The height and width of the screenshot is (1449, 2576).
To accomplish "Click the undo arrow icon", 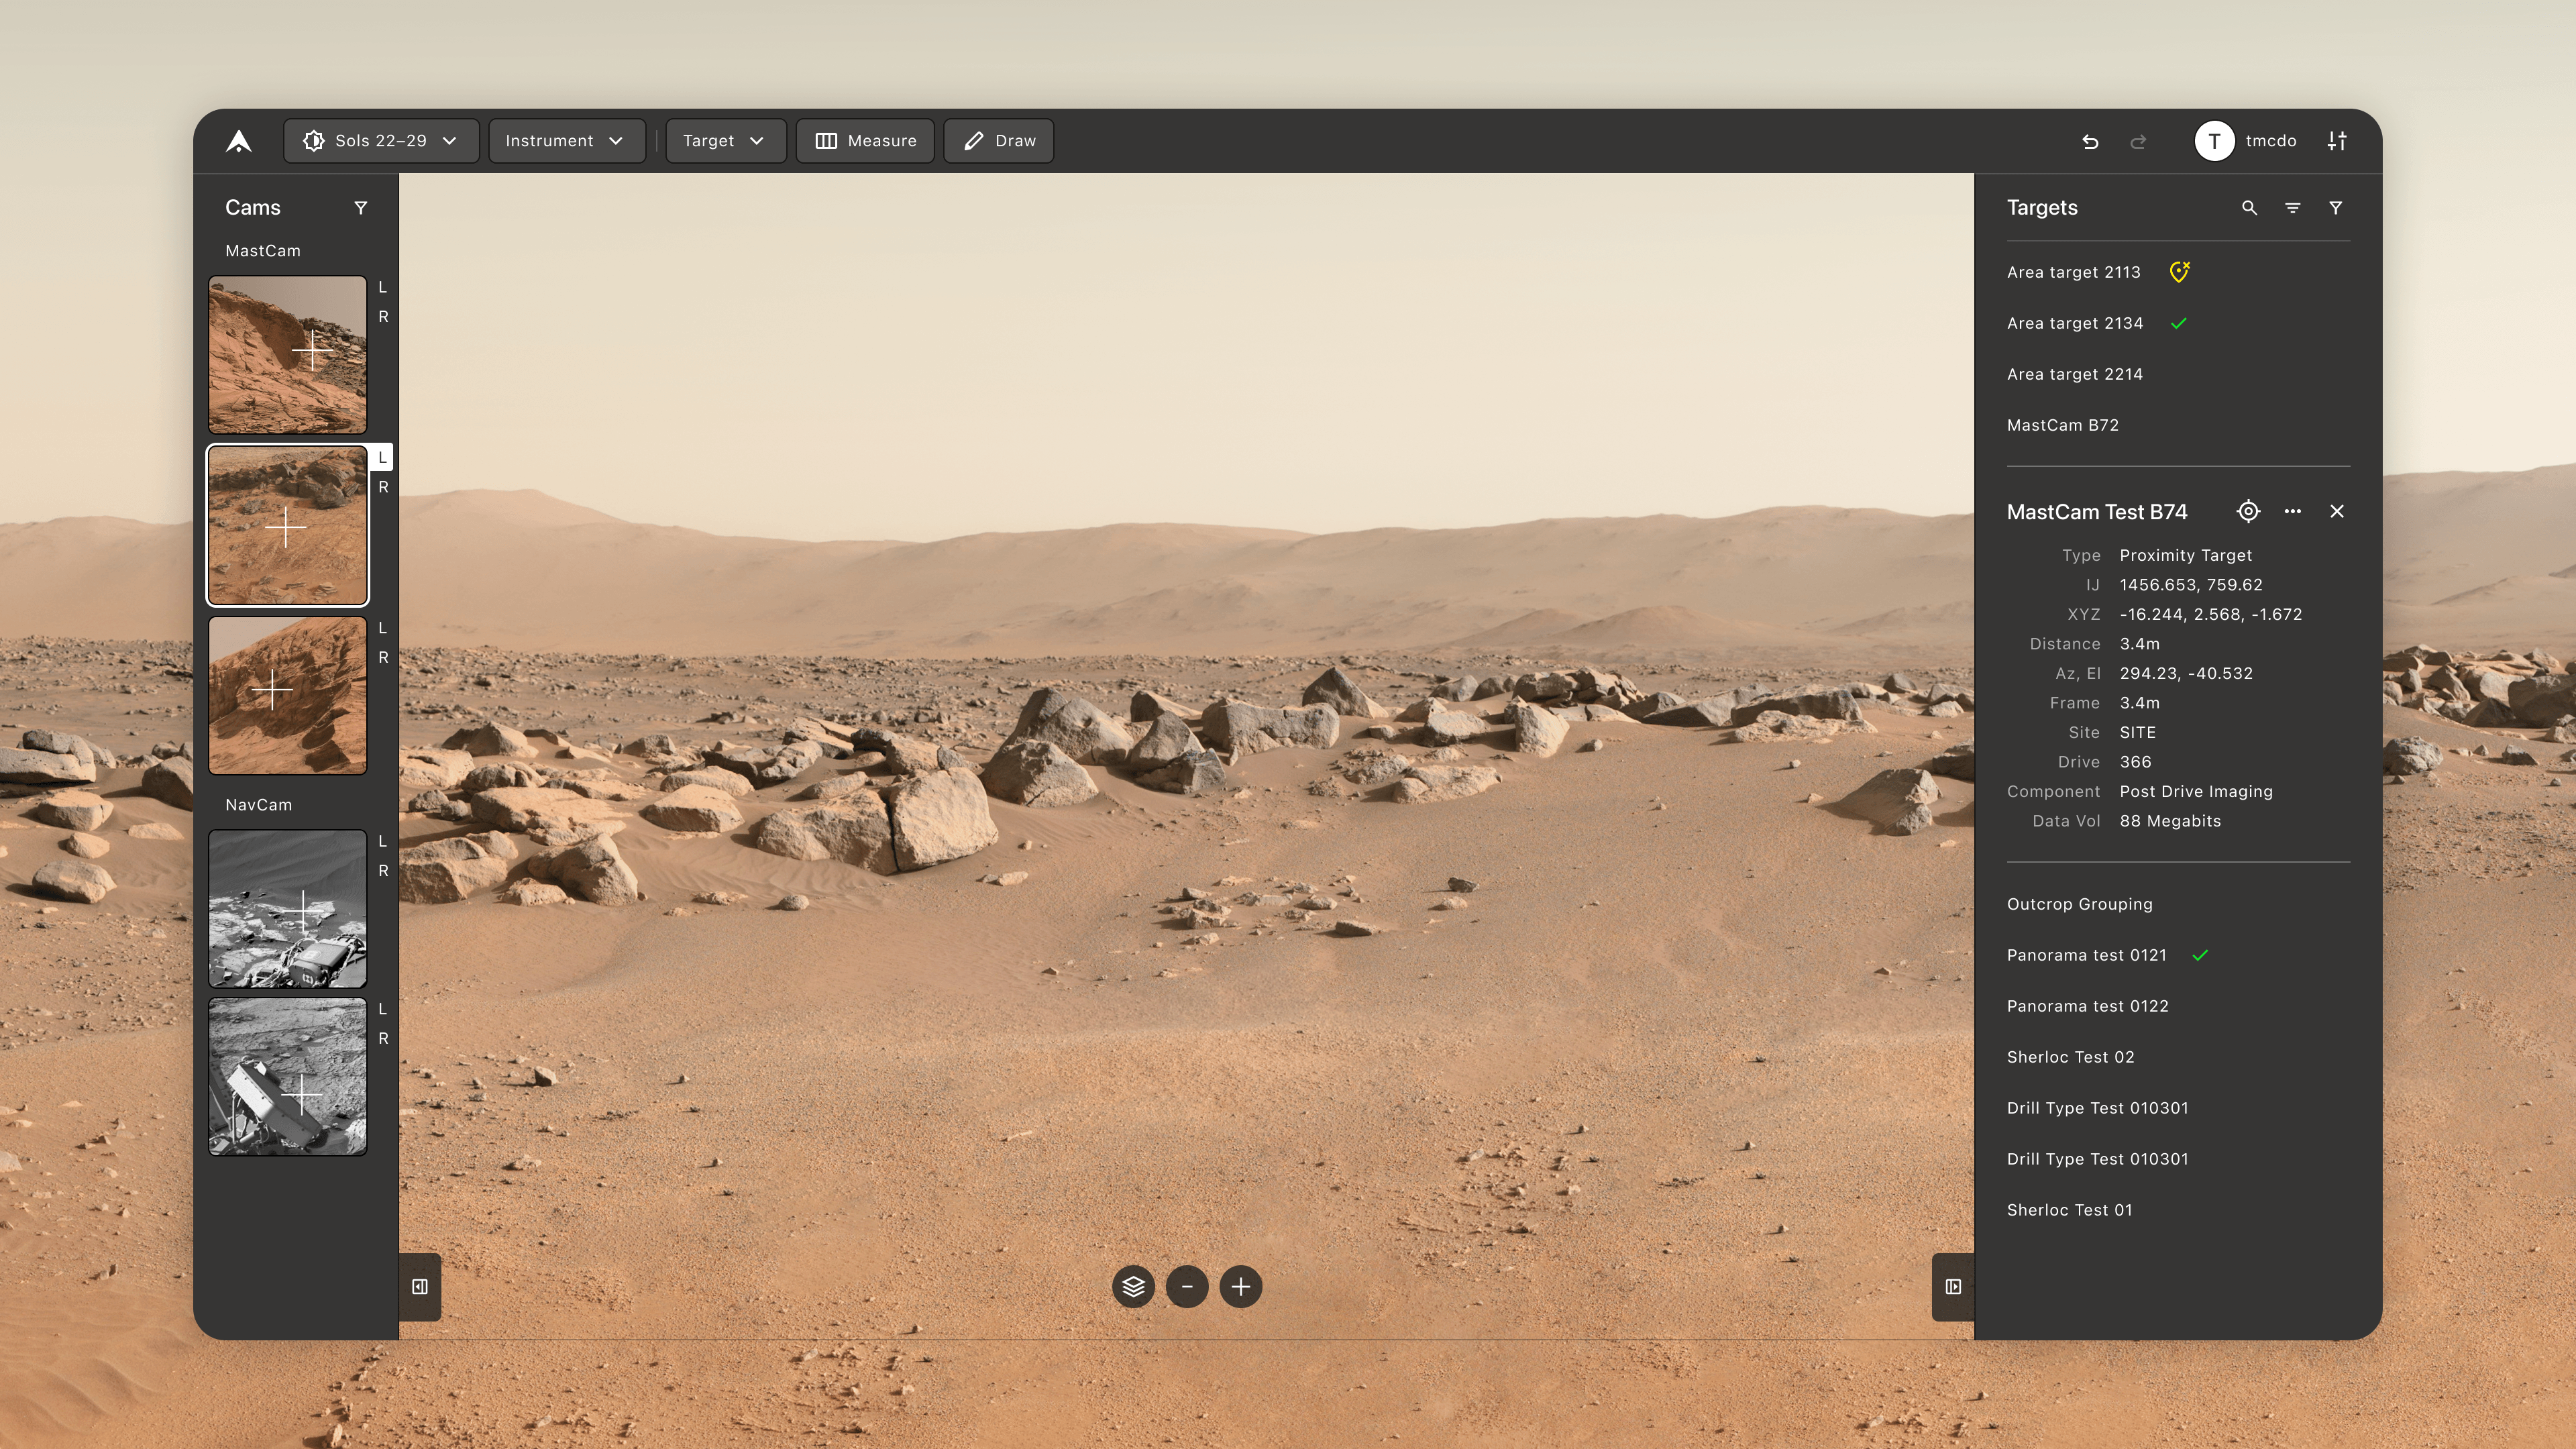I will pos(2090,141).
